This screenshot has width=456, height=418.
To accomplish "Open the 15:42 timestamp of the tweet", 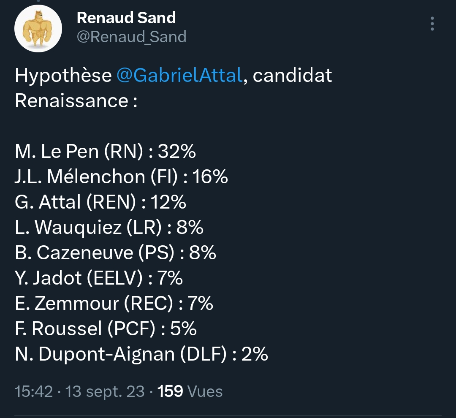I will point(34,391).
